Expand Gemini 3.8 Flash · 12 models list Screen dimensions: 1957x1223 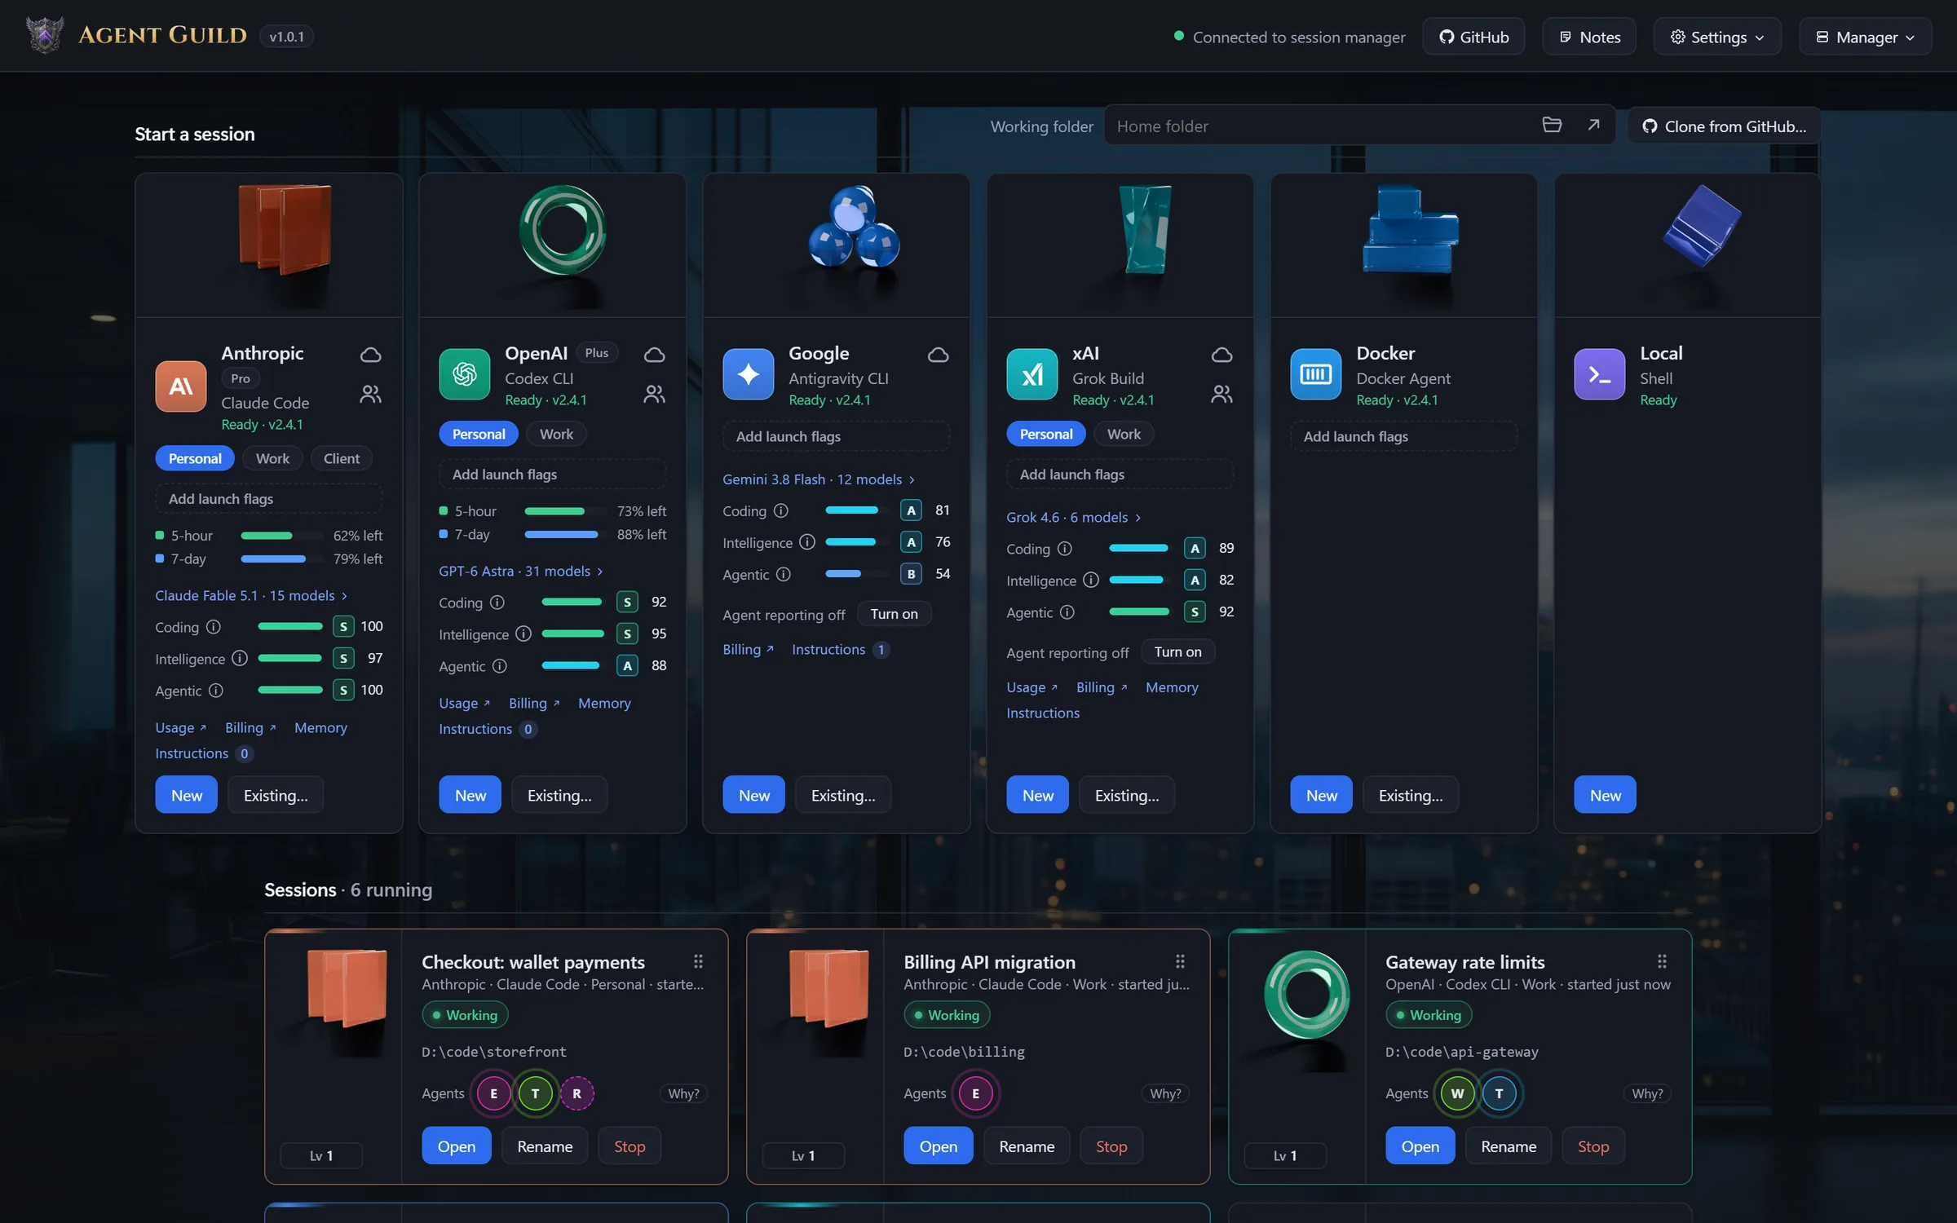(819, 479)
